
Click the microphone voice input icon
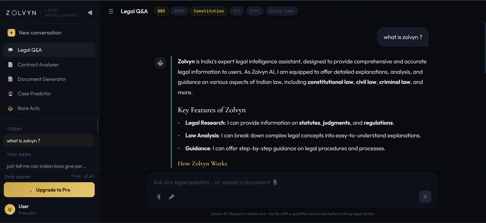171,197
